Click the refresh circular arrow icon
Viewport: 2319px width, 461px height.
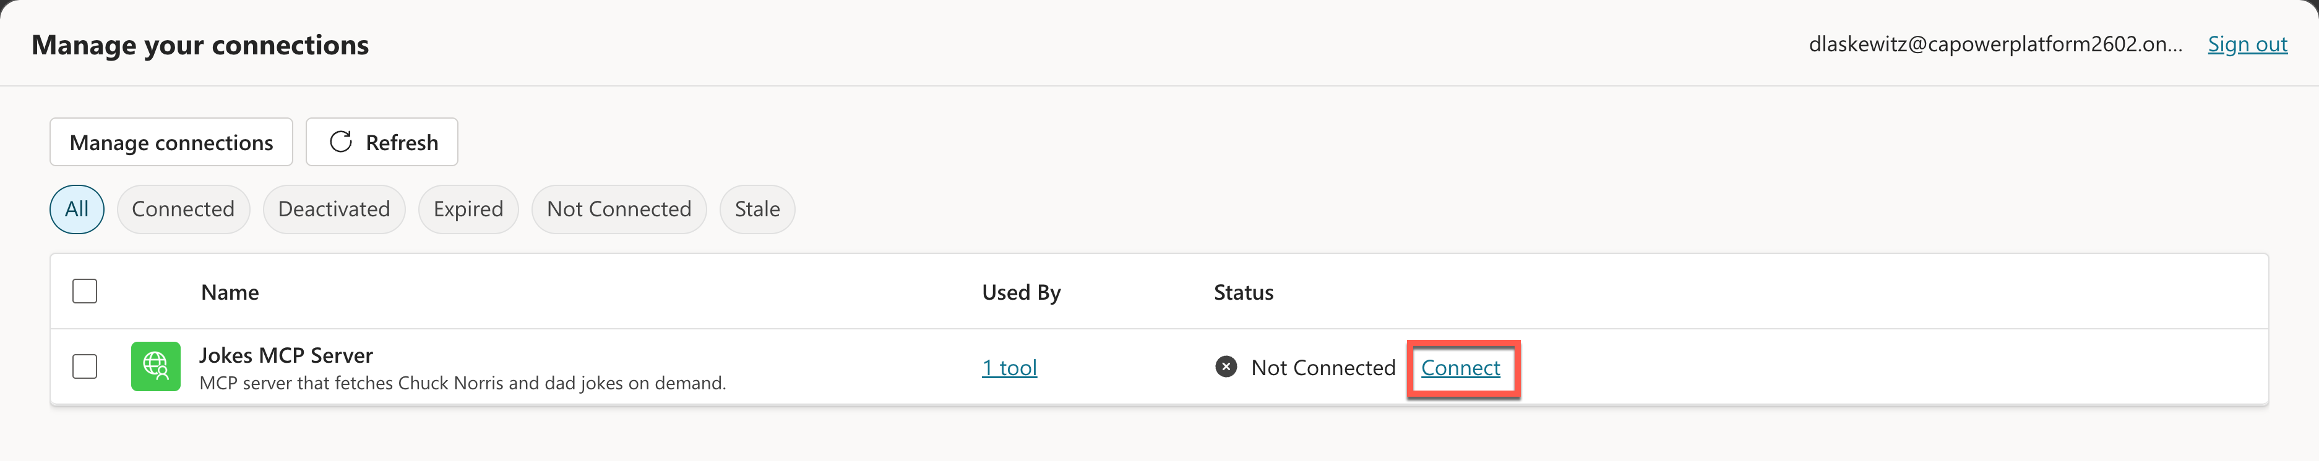[340, 141]
